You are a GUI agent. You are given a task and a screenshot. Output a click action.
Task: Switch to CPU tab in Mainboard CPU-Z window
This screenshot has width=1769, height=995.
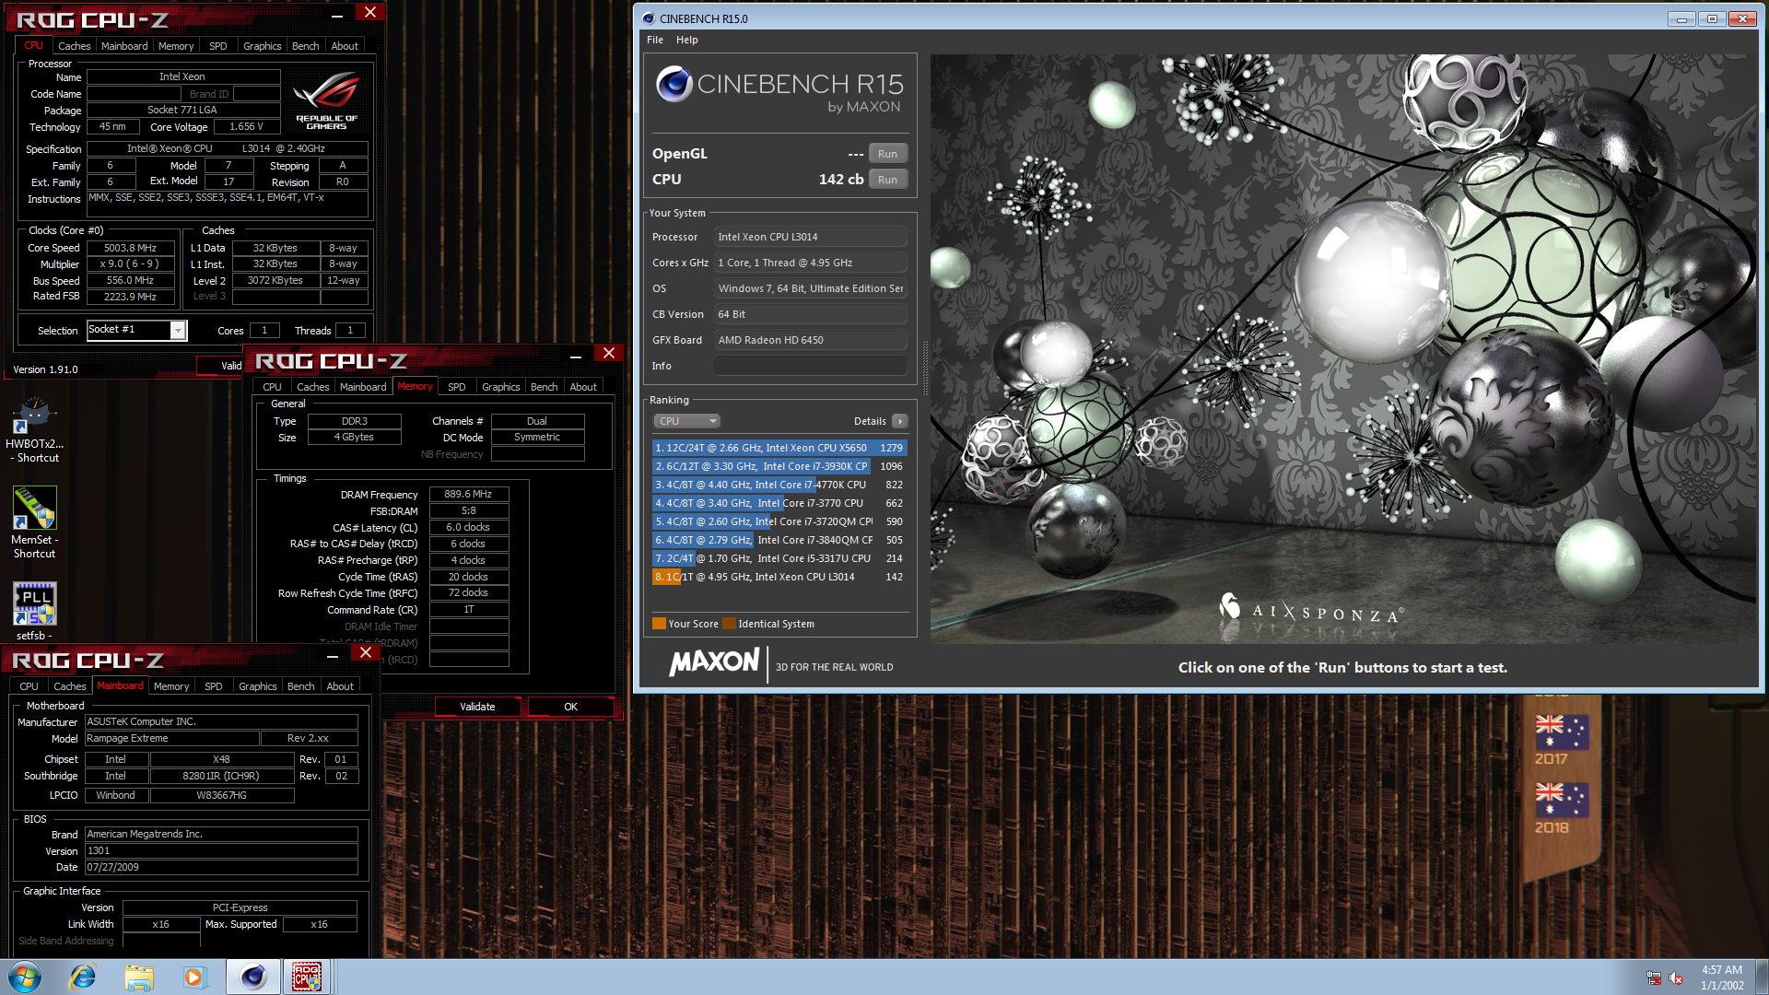point(29,686)
